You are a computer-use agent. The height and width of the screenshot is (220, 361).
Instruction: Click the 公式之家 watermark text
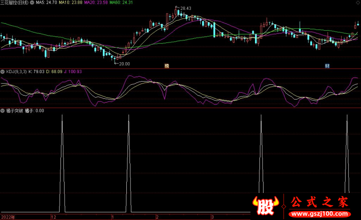click(319, 202)
